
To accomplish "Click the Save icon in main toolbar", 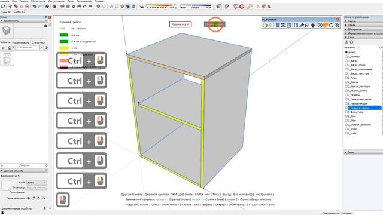I will click(3, 7).
